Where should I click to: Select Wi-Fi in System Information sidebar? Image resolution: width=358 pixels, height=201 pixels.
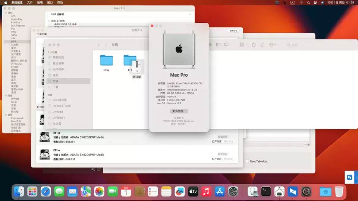(14, 102)
